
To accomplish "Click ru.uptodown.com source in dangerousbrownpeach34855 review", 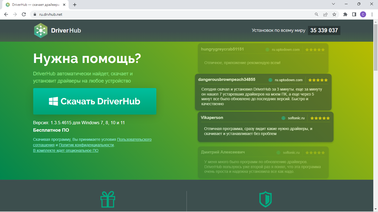I will [x=289, y=80].
